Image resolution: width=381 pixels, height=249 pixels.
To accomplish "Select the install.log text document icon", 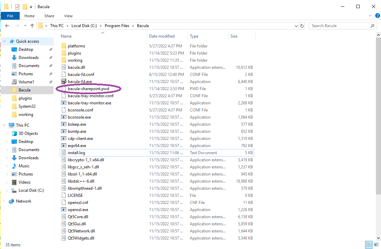I will coord(64,152).
